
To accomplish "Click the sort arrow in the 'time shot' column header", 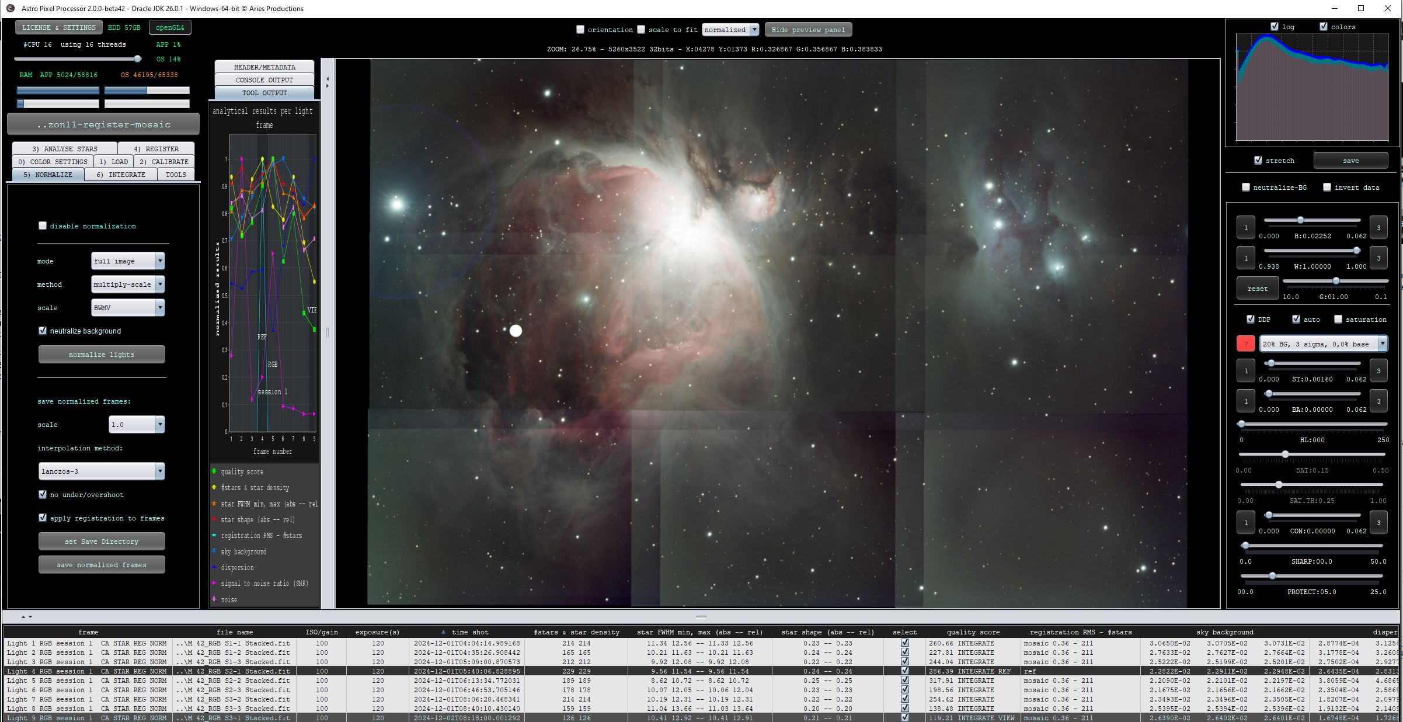I will click(443, 632).
